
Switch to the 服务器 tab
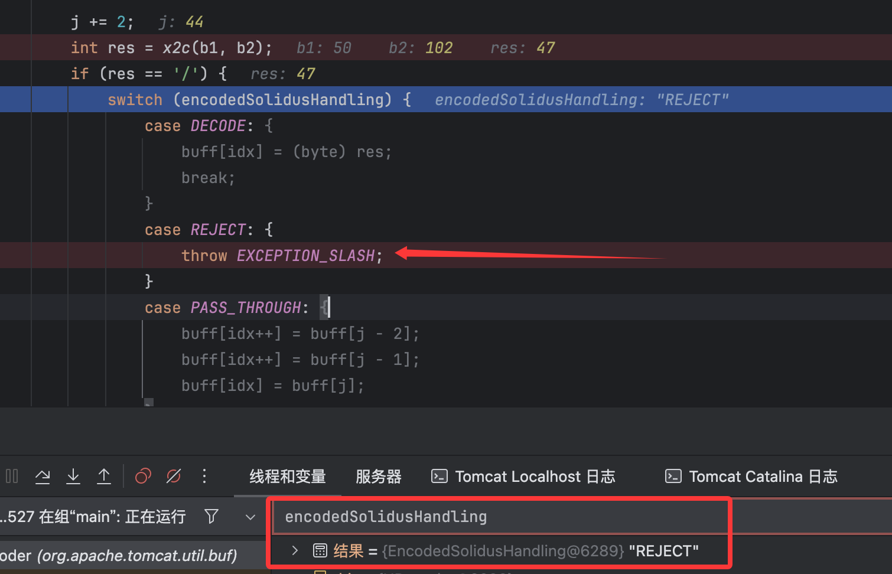pyautogui.click(x=379, y=477)
